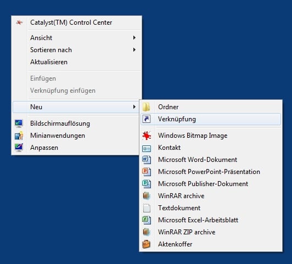Click the Word document icon
Screen dimensions: 292x264
[x=147, y=160]
